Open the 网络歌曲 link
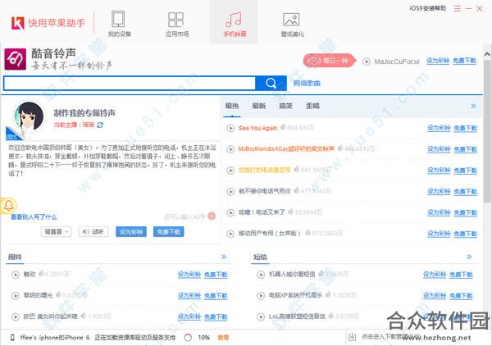 [307, 83]
